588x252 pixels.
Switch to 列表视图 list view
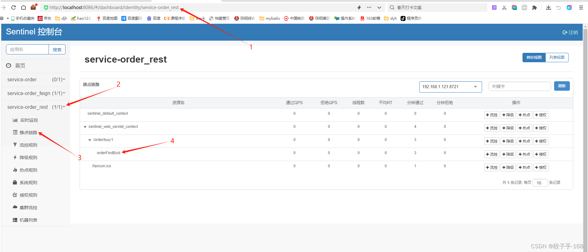557,58
